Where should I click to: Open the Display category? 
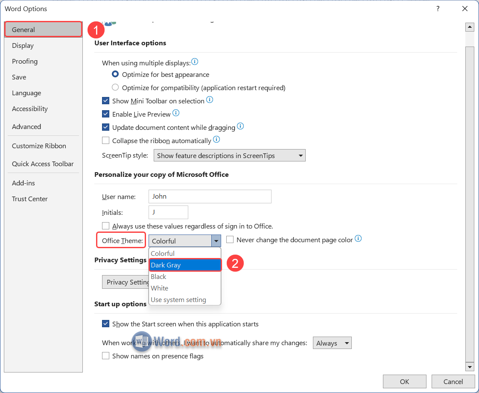[44, 46]
